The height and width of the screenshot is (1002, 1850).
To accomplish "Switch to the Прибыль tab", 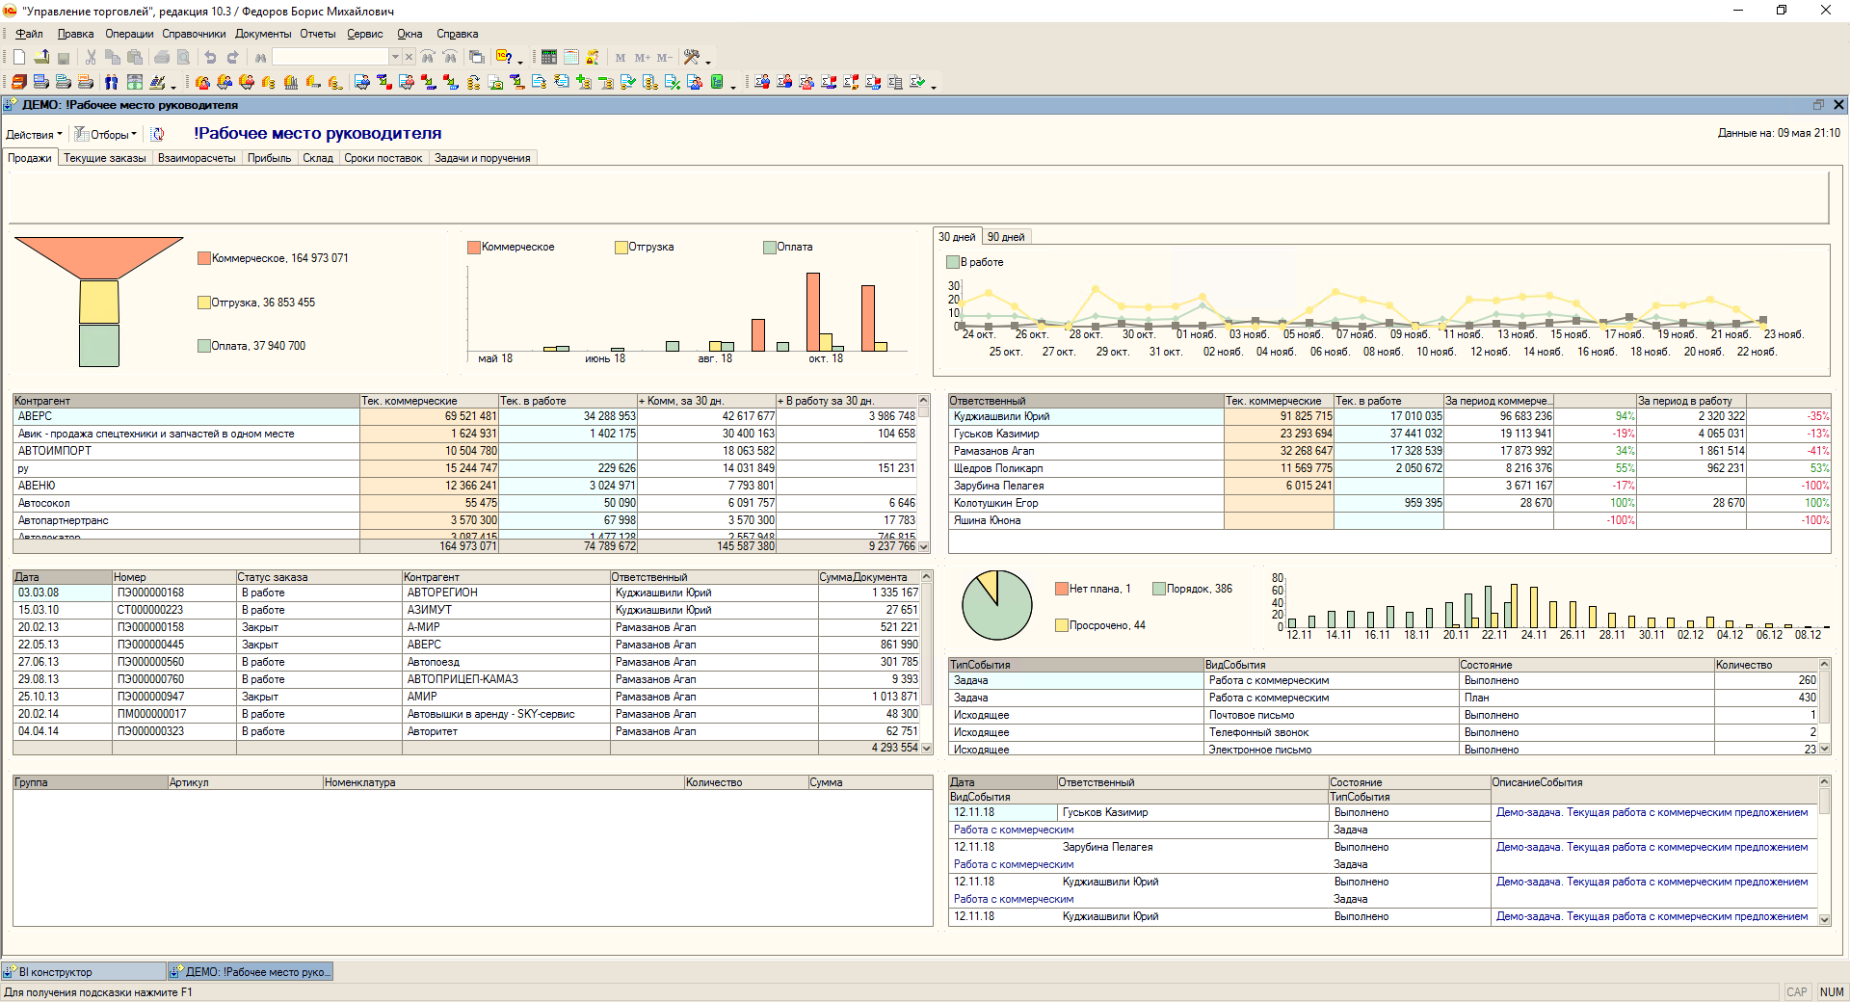I will (x=269, y=158).
